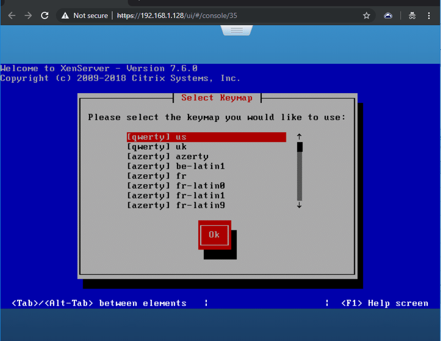Click the Tab between elements hint
441x341 pixels.
click(x=99, y=303)
